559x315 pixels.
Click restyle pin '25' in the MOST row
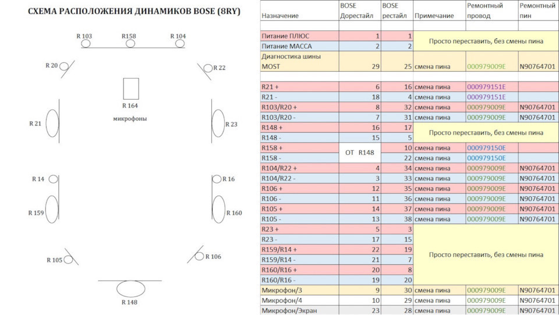(x=408, y=66)
